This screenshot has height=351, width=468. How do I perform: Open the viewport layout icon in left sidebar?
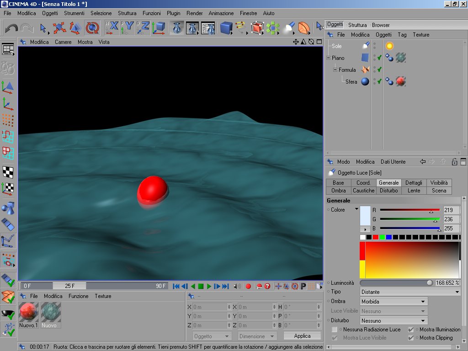click(x=8, y=49)
